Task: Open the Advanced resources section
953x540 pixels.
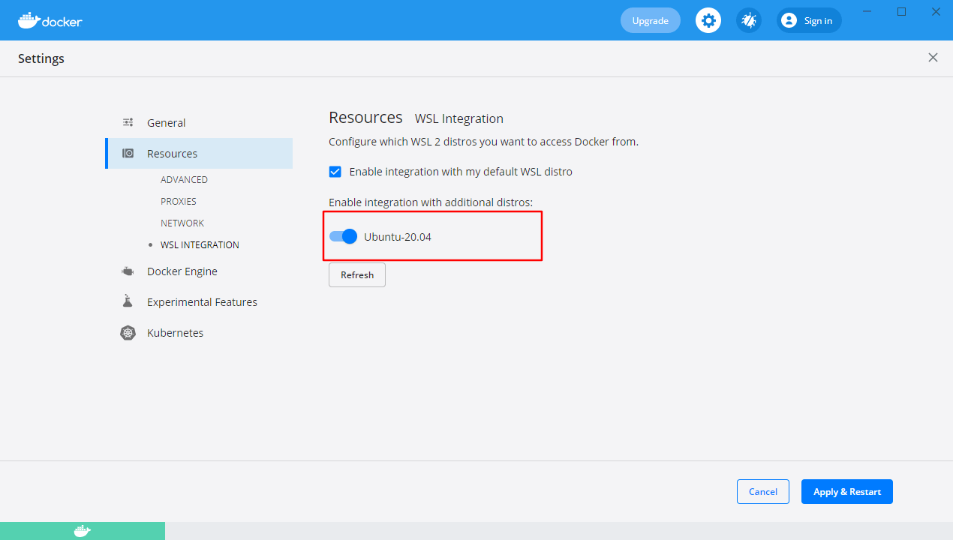Action: pyautogui.click(x=184, y=180)
